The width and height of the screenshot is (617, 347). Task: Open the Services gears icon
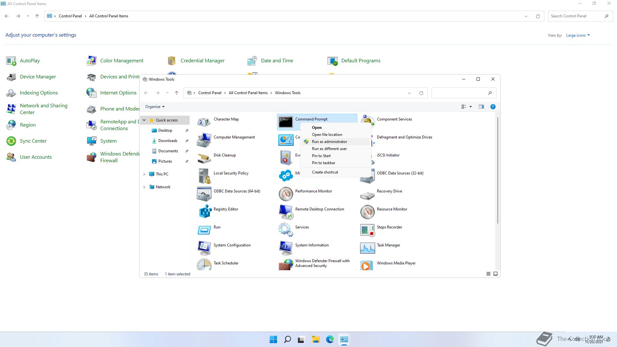click(x=286, y=230)
